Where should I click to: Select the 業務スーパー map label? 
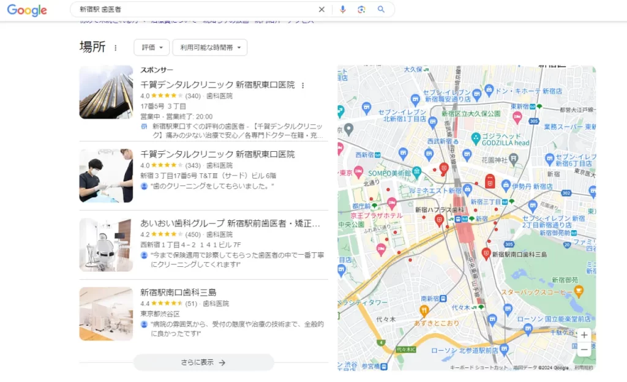tap(569, 127)
